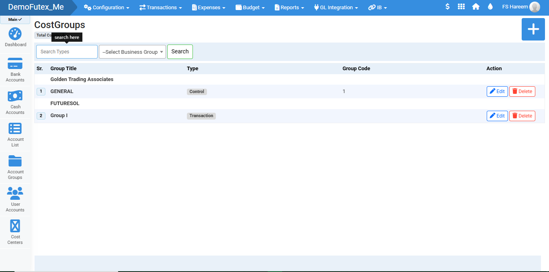Expand the Transactions dropdown menu
Screen dimensions: 549x272
(160, 8)
